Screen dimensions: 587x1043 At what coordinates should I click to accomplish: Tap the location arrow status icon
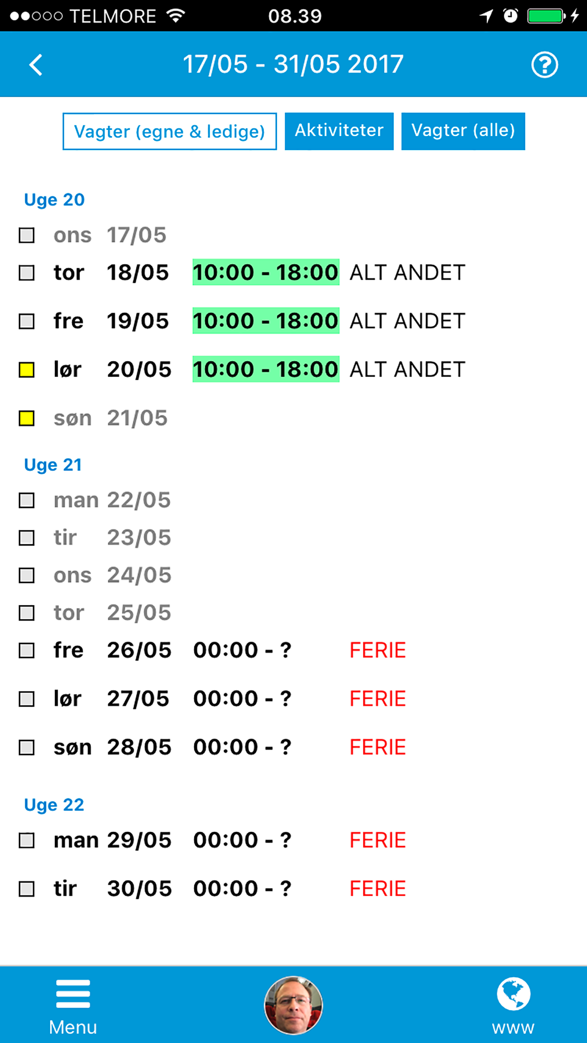point(486,16)
